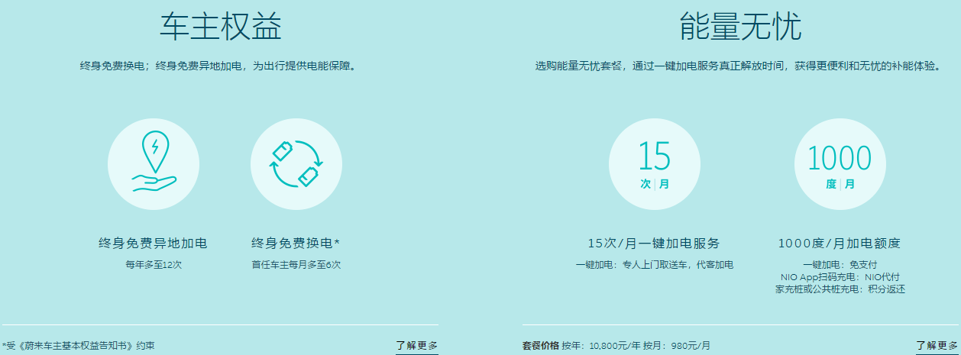
Task: Click the 1000度/月 circle badge
Action: click(840, 163)
